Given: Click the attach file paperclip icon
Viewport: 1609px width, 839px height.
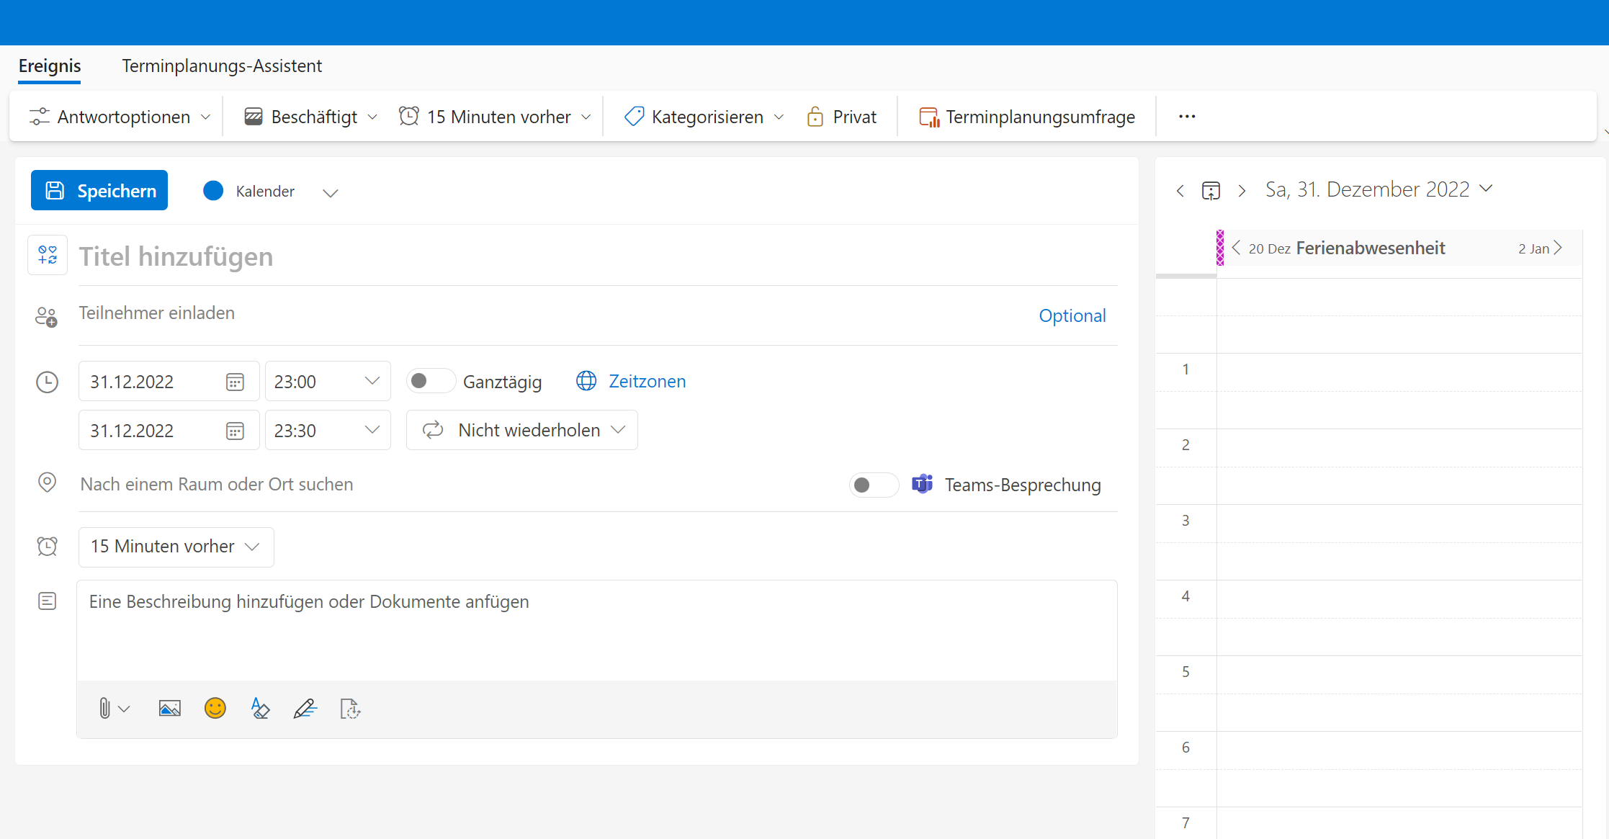Looking at the screenshot, I should coord(105,709).
